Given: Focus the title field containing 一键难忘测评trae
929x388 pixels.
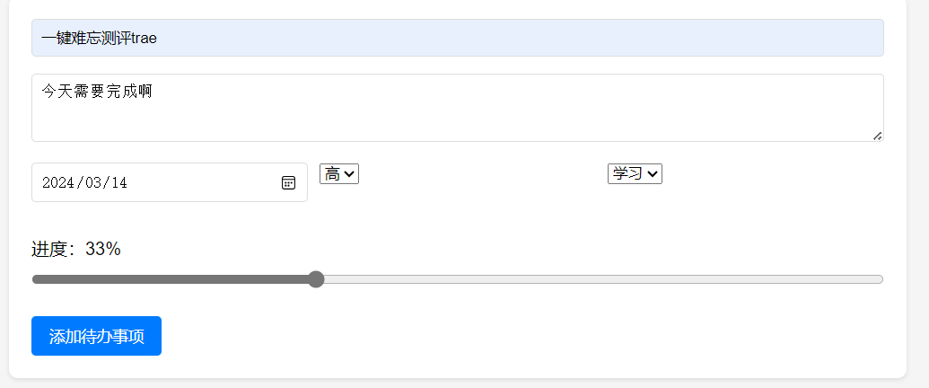Looking at the screenshot, I should tap(458, 38).
